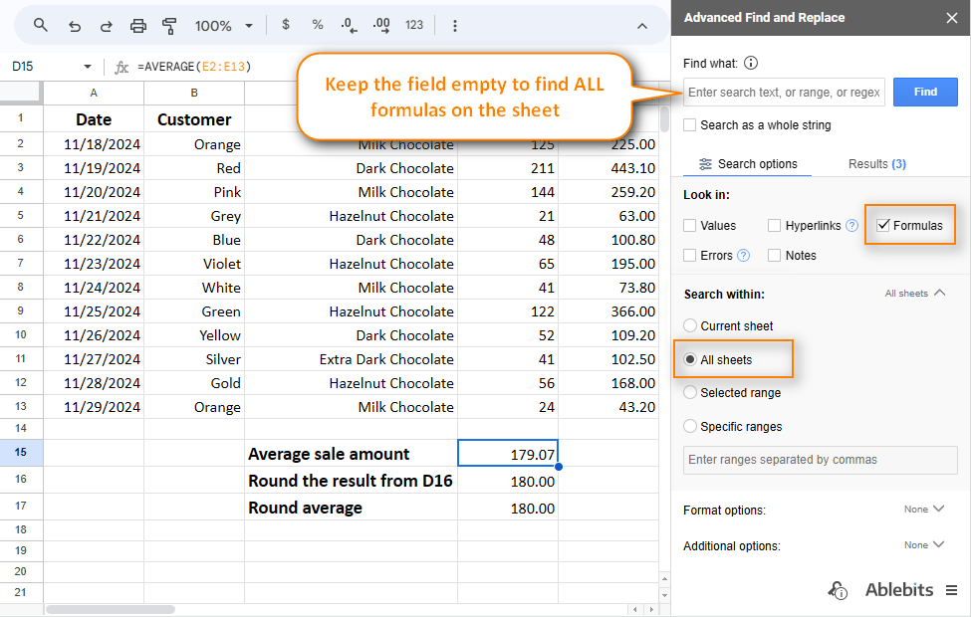Open the Ablebits hamburger menu
This screenshot has width=971, height=617.
(951, 590)
